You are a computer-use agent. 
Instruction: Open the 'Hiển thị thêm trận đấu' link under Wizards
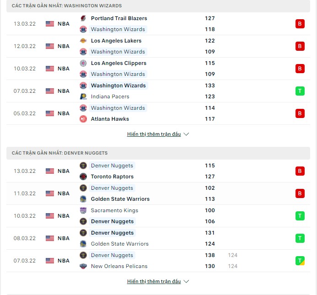click(x=154, y=134)
